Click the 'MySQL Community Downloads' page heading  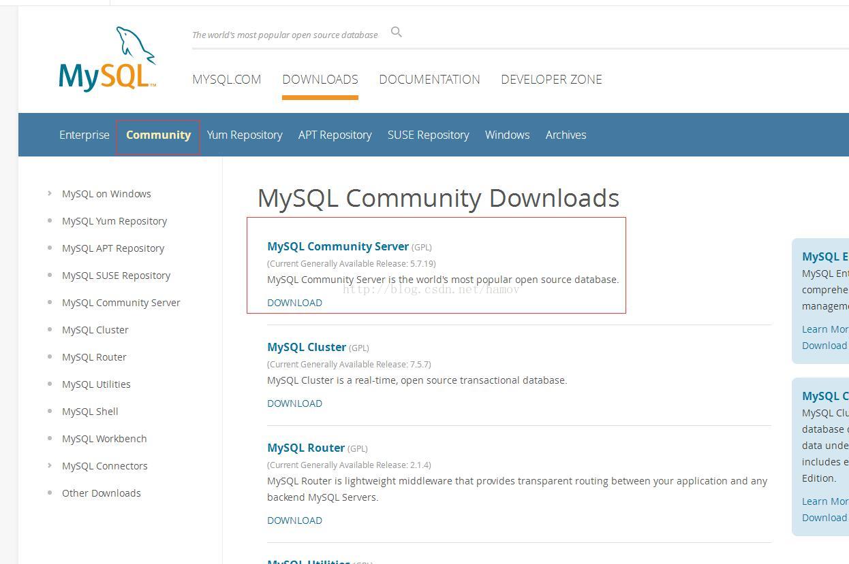[438, 198]
